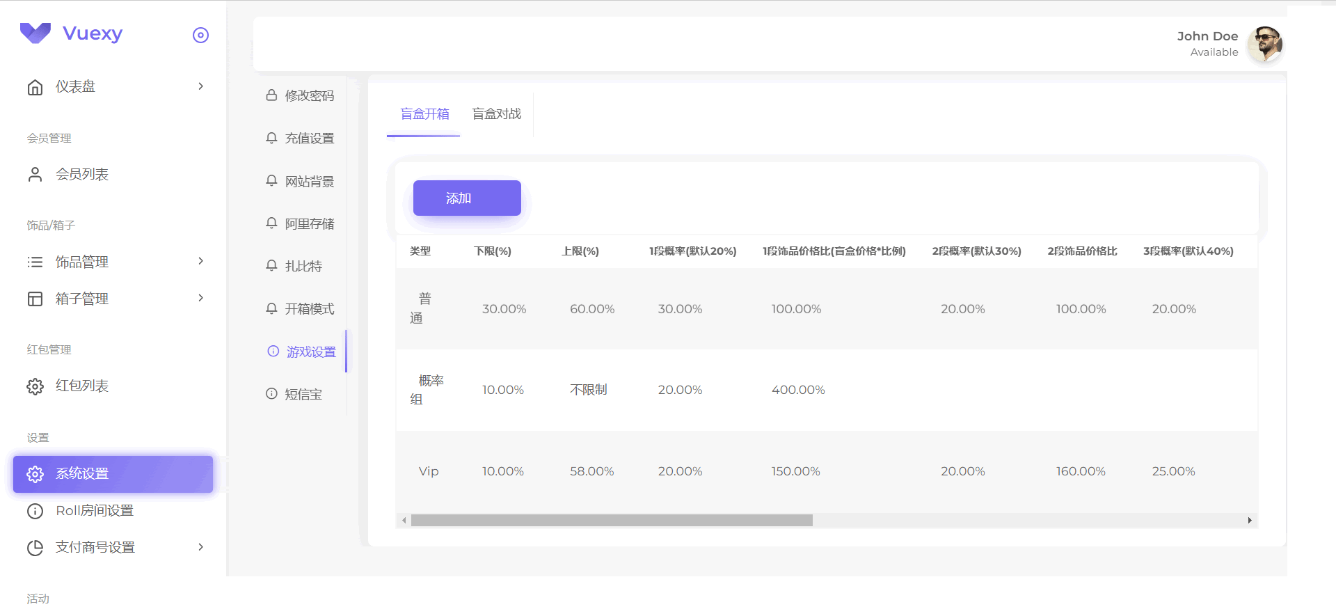The image size is (1336, 616).
Task: Click the table's scroll right arrow
Action: click(1250, 521)
